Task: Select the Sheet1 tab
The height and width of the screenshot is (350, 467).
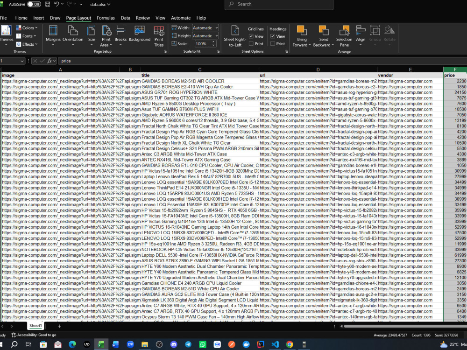Action: [35, 326]
